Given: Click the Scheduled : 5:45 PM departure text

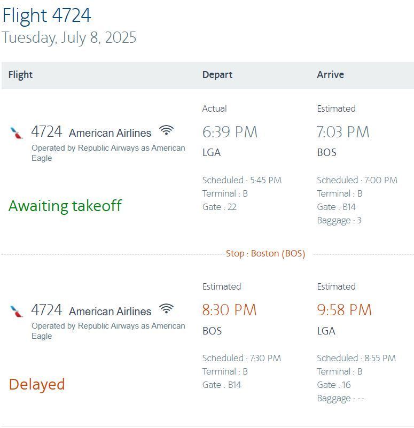Looking at the screenshot, I should 241,181.
